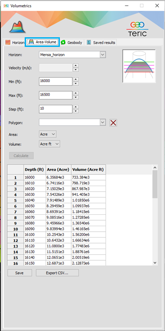Click the Velocity (m/s) input field
165x331 pixels.
click(56, 68)
